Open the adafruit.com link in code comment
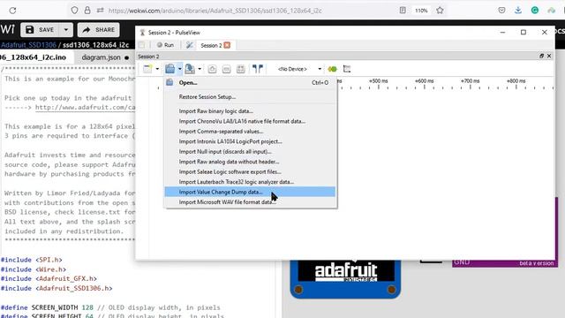 85,108
